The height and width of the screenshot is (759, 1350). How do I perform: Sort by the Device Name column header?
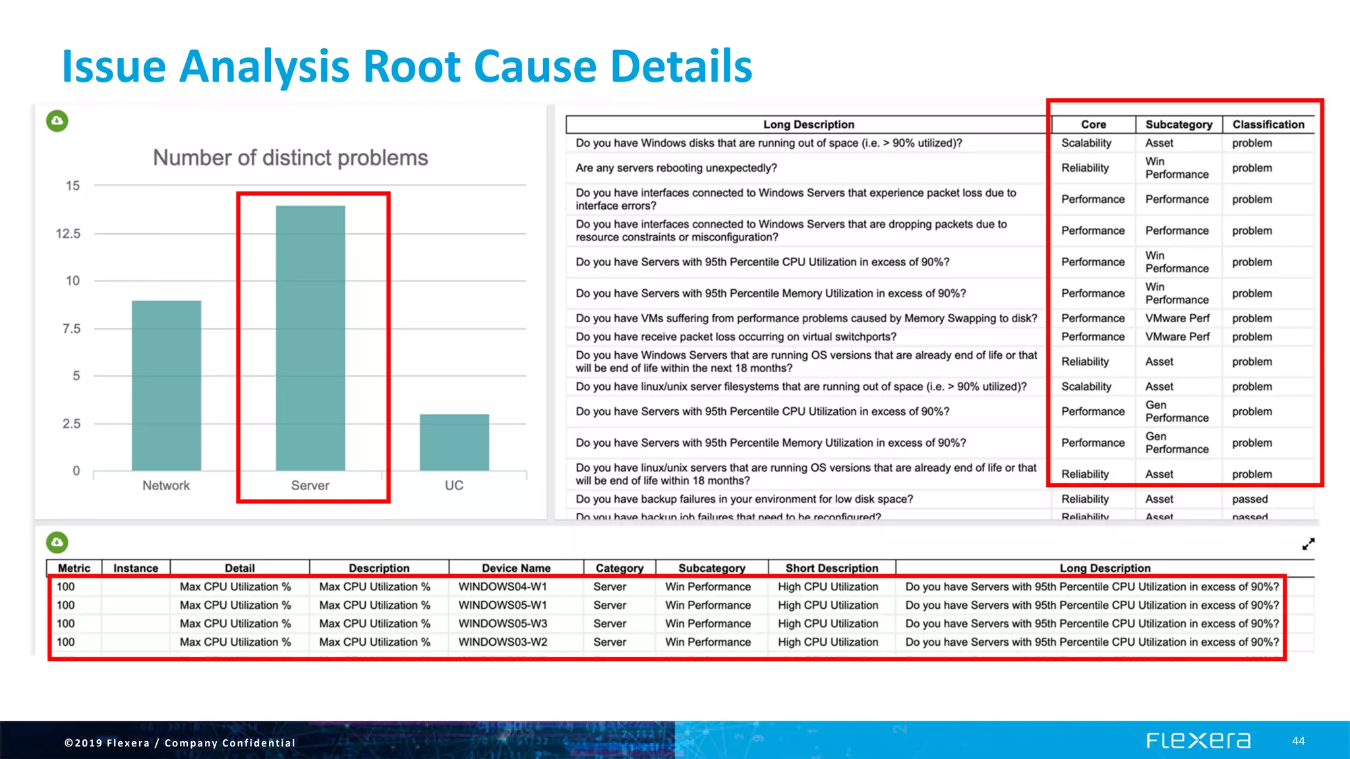(516, 568)
